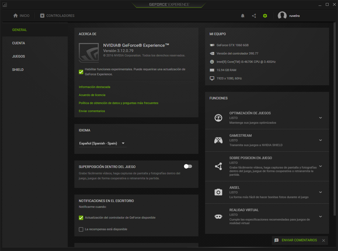This screenshot has height=251, width=338.
Task: Click the MI EQUIPO heading
Action: tap(218, 34)
